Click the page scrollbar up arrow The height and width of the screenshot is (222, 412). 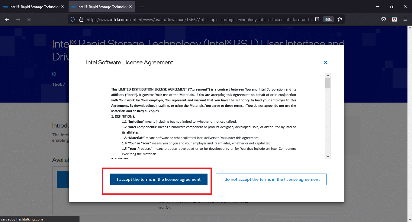click(x=410, y=29)
